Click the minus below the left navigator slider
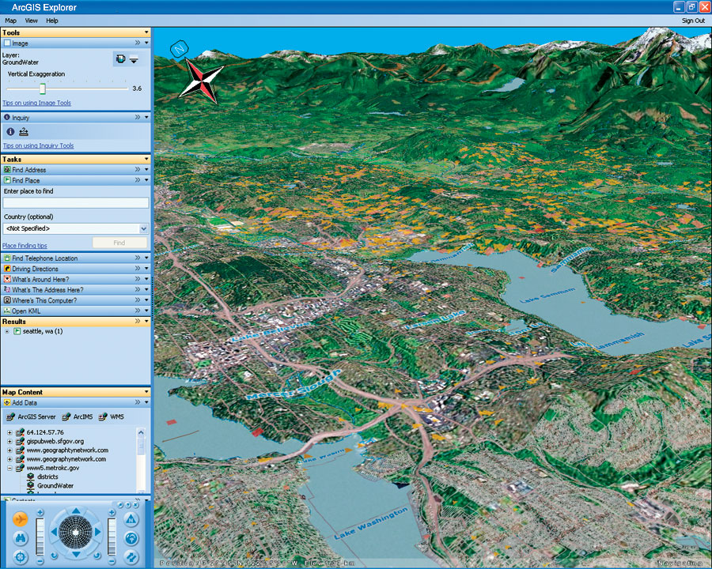Screen dimensions: 712x569 40,561
